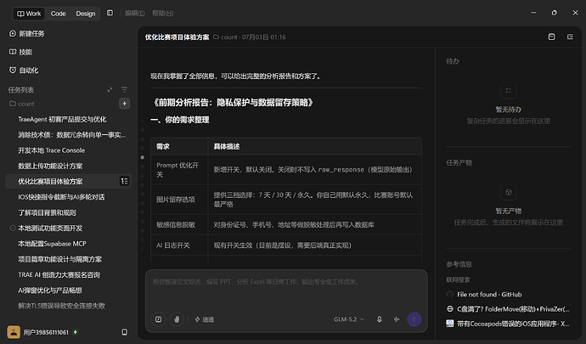Click the list icon on 优化比赛项目体验方案 row
The height and width of the screenshot is (344, 586).
click(x=124, y=182)
